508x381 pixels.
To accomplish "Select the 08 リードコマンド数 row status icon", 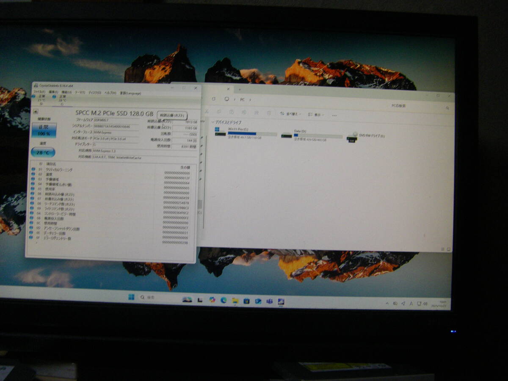I will (x=33, y=204).
